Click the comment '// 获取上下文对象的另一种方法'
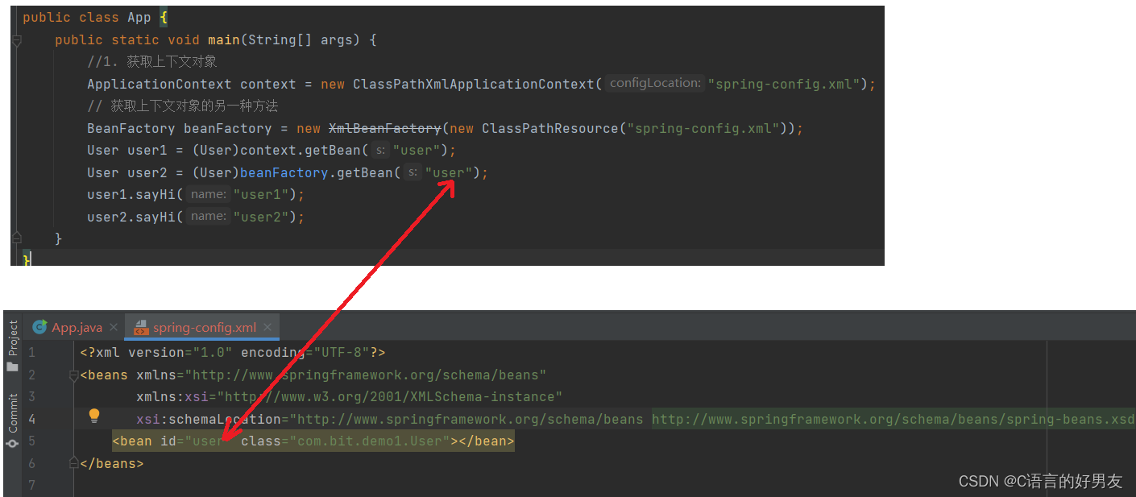This screenshot has width=1136, height=497. click(x=183, y=106)
